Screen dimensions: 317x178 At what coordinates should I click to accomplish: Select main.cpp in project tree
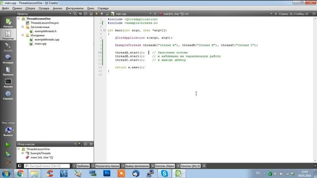click(x=41, y=44)
